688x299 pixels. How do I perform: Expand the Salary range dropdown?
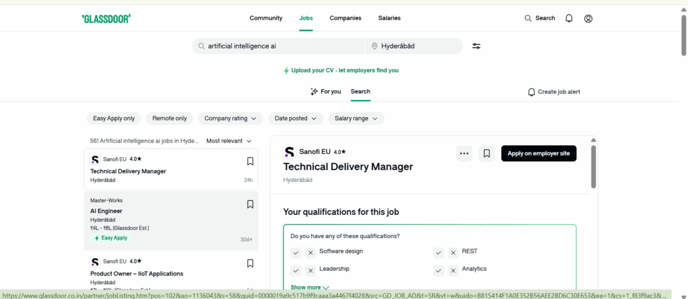tap(356, 118)
